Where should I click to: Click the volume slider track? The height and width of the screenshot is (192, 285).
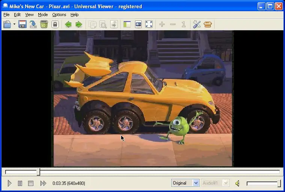pyautogui.click(x=262, y=183)
